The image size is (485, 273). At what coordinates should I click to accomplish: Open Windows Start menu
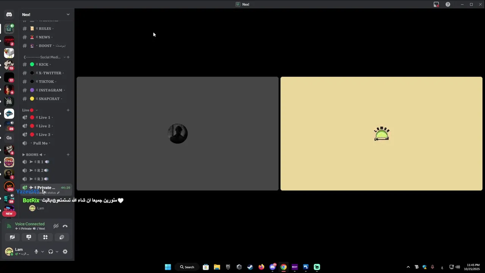click(168, 267)
